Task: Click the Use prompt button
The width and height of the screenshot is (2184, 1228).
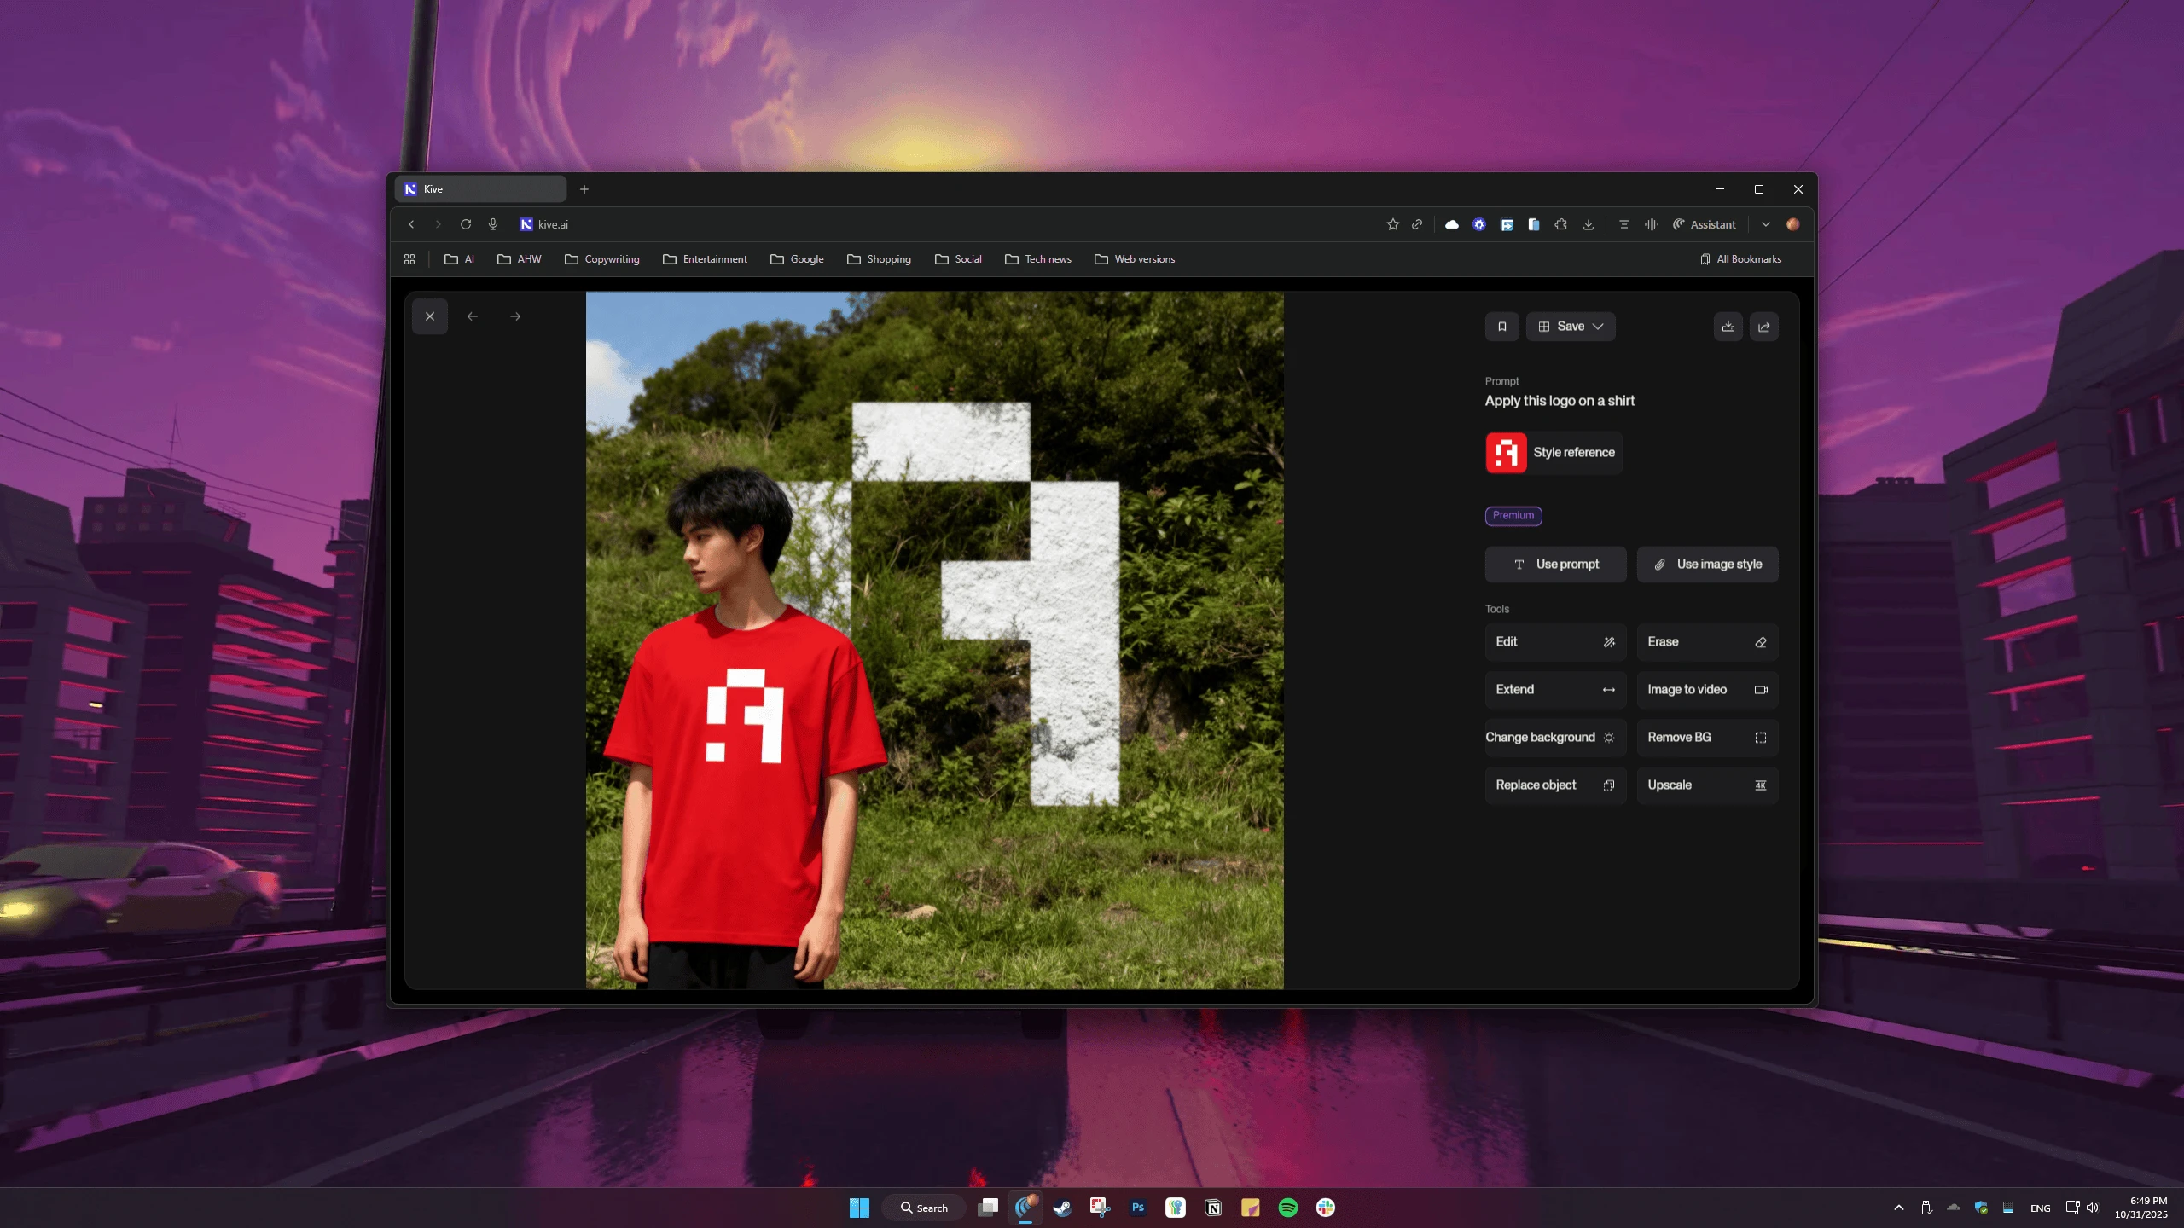Action: (x=1555, y=565)
